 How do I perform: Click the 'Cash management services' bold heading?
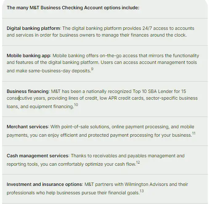(37, 156)
